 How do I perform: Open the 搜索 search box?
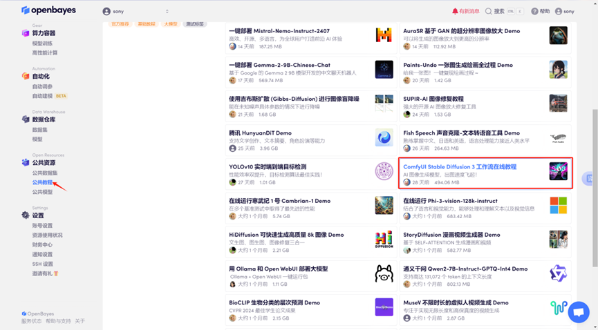tap(504, 11)
